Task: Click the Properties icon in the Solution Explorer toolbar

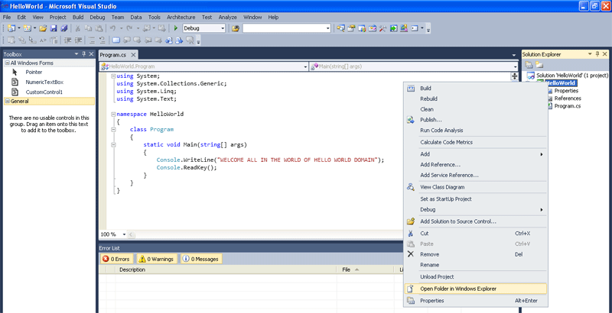Action: (529, 65)
